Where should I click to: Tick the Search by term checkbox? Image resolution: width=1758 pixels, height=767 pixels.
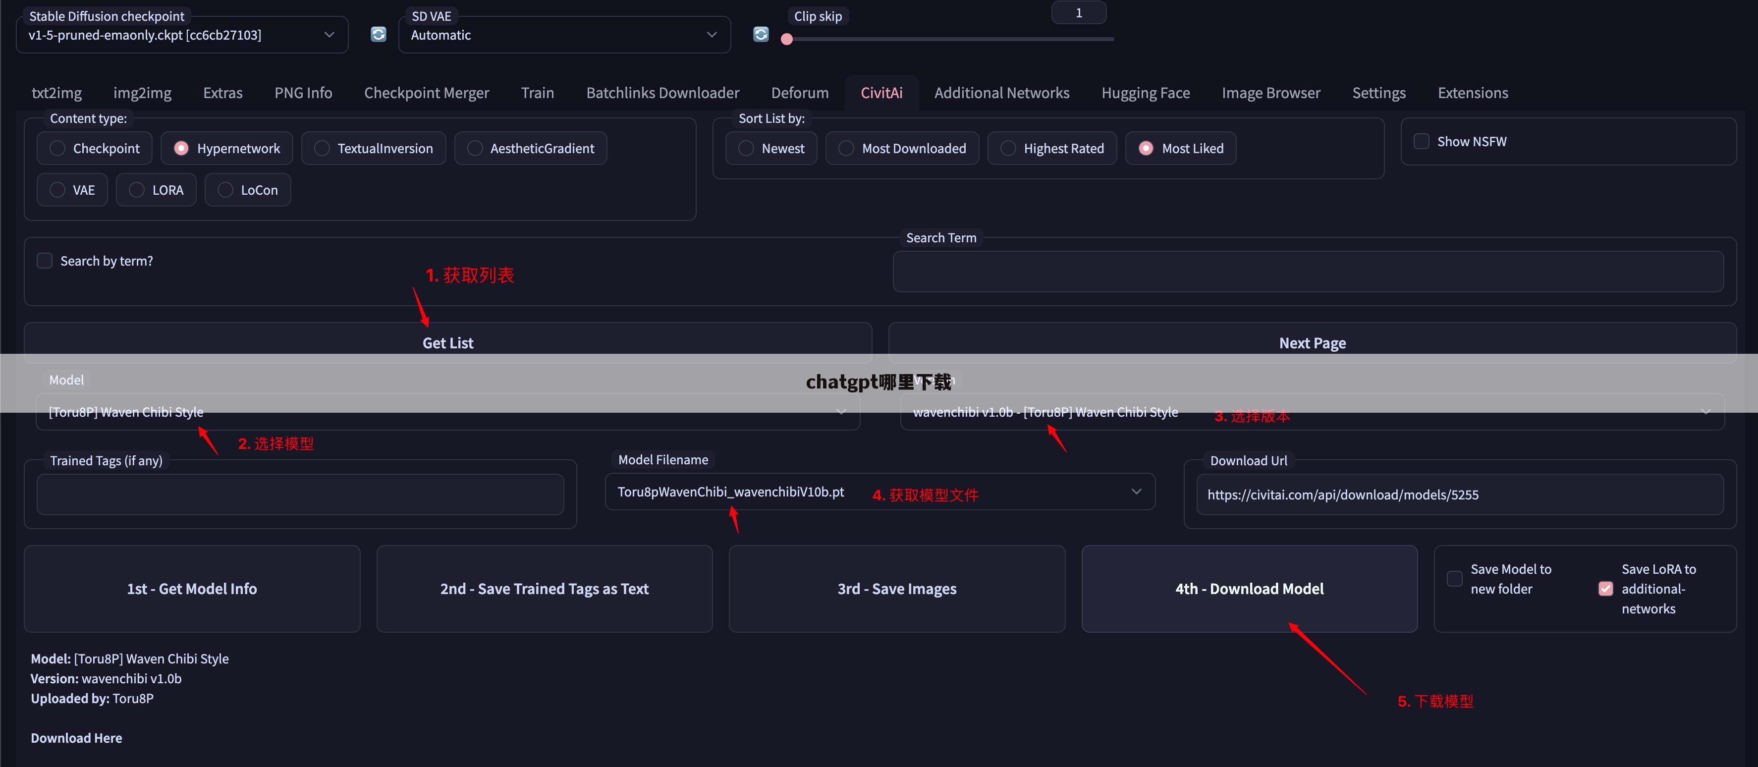[x=45, y=261]
